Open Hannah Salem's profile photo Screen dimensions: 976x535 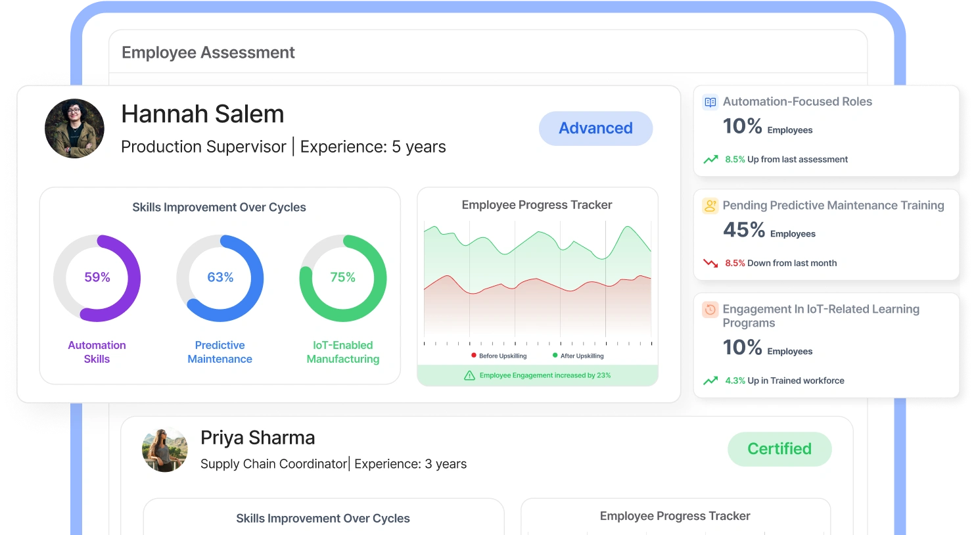pyautogui.click(x=74, y=128)
